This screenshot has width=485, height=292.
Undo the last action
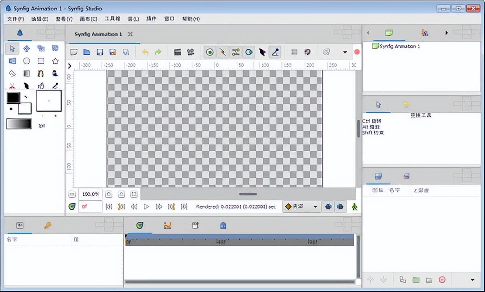145,52
